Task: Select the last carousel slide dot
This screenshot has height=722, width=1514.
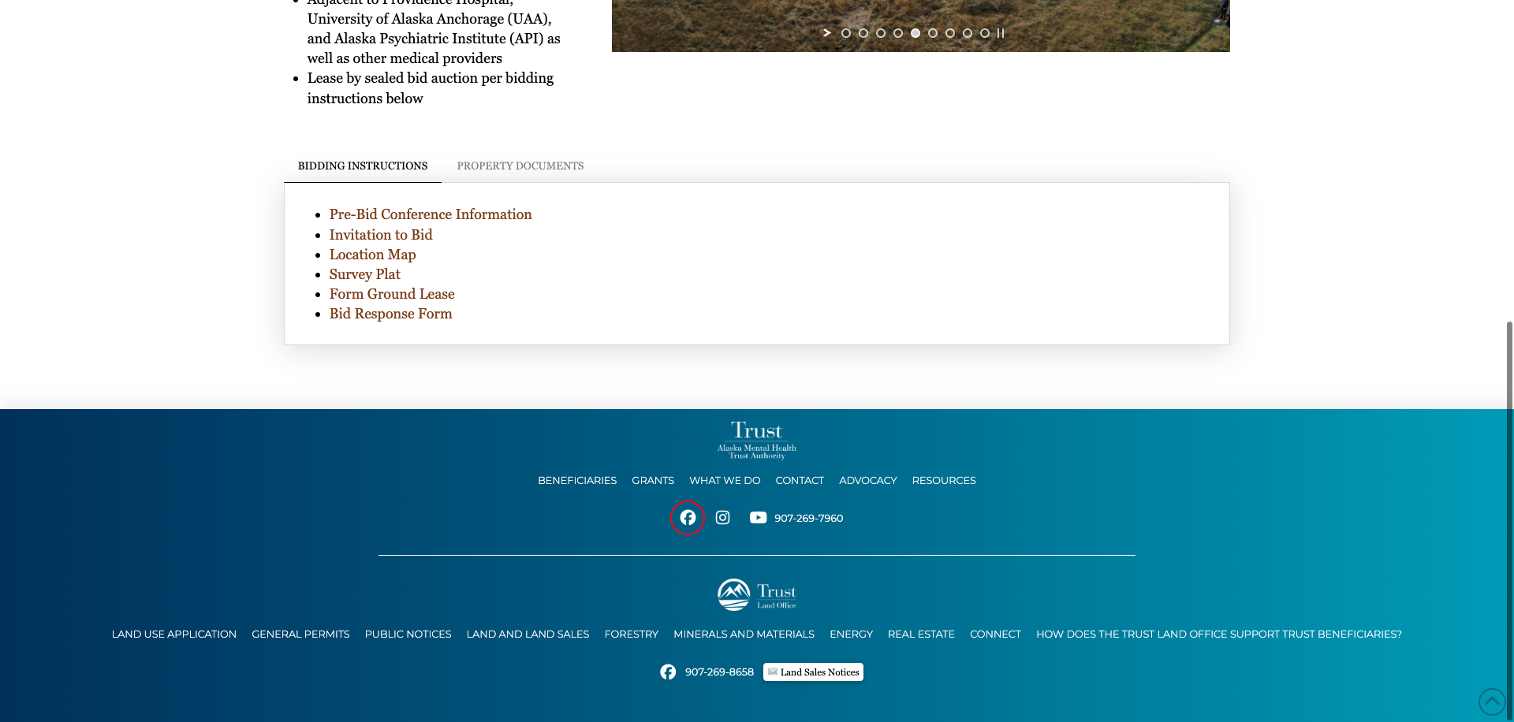Action: coord(985,33)
